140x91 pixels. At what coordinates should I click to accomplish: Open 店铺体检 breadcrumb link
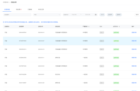pyautogui.click(x=6, y=2)
